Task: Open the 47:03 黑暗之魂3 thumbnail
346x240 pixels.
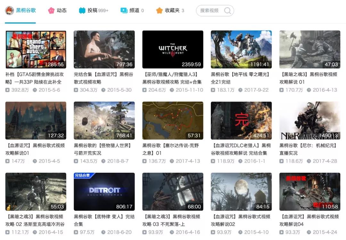Action: pos(310,49)
